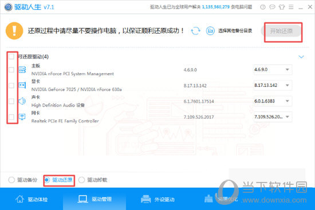Image resolution: width=315 pixels, height=210 pixels.
Task: Open the 4.6.9.0 version dropdown
Action: pos(273,69)
